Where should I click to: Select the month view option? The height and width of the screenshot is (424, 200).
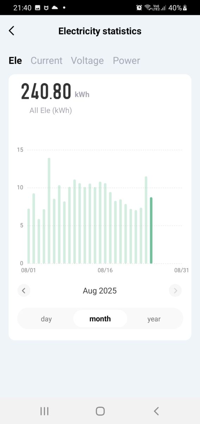tap(100, 319)
